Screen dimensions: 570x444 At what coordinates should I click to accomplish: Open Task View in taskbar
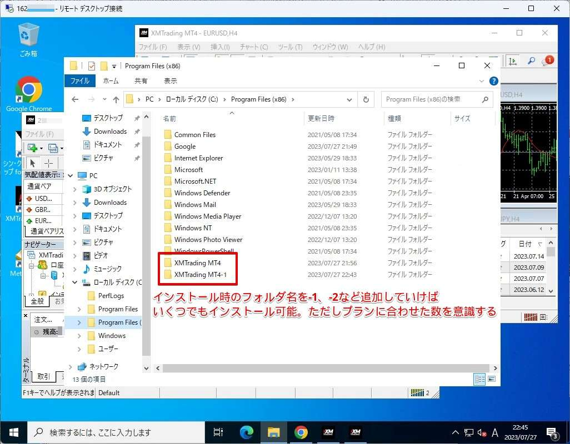point(218,432)
